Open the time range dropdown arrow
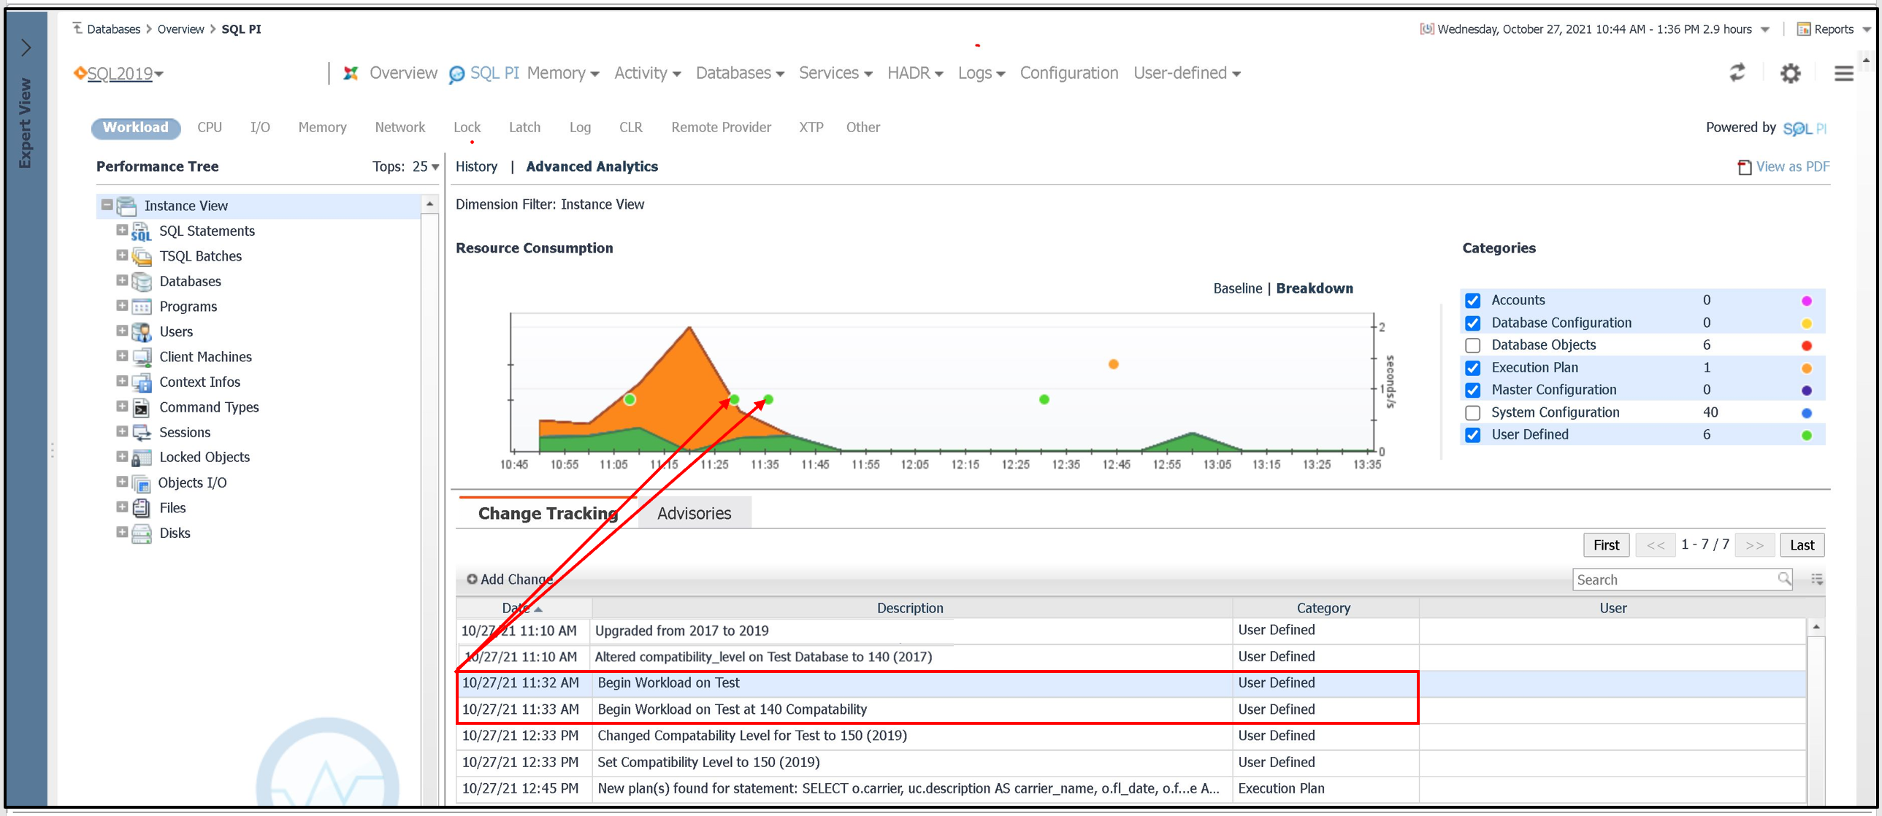The image size is (1882, 816). pyautogui.click(x=1765, y=30)
